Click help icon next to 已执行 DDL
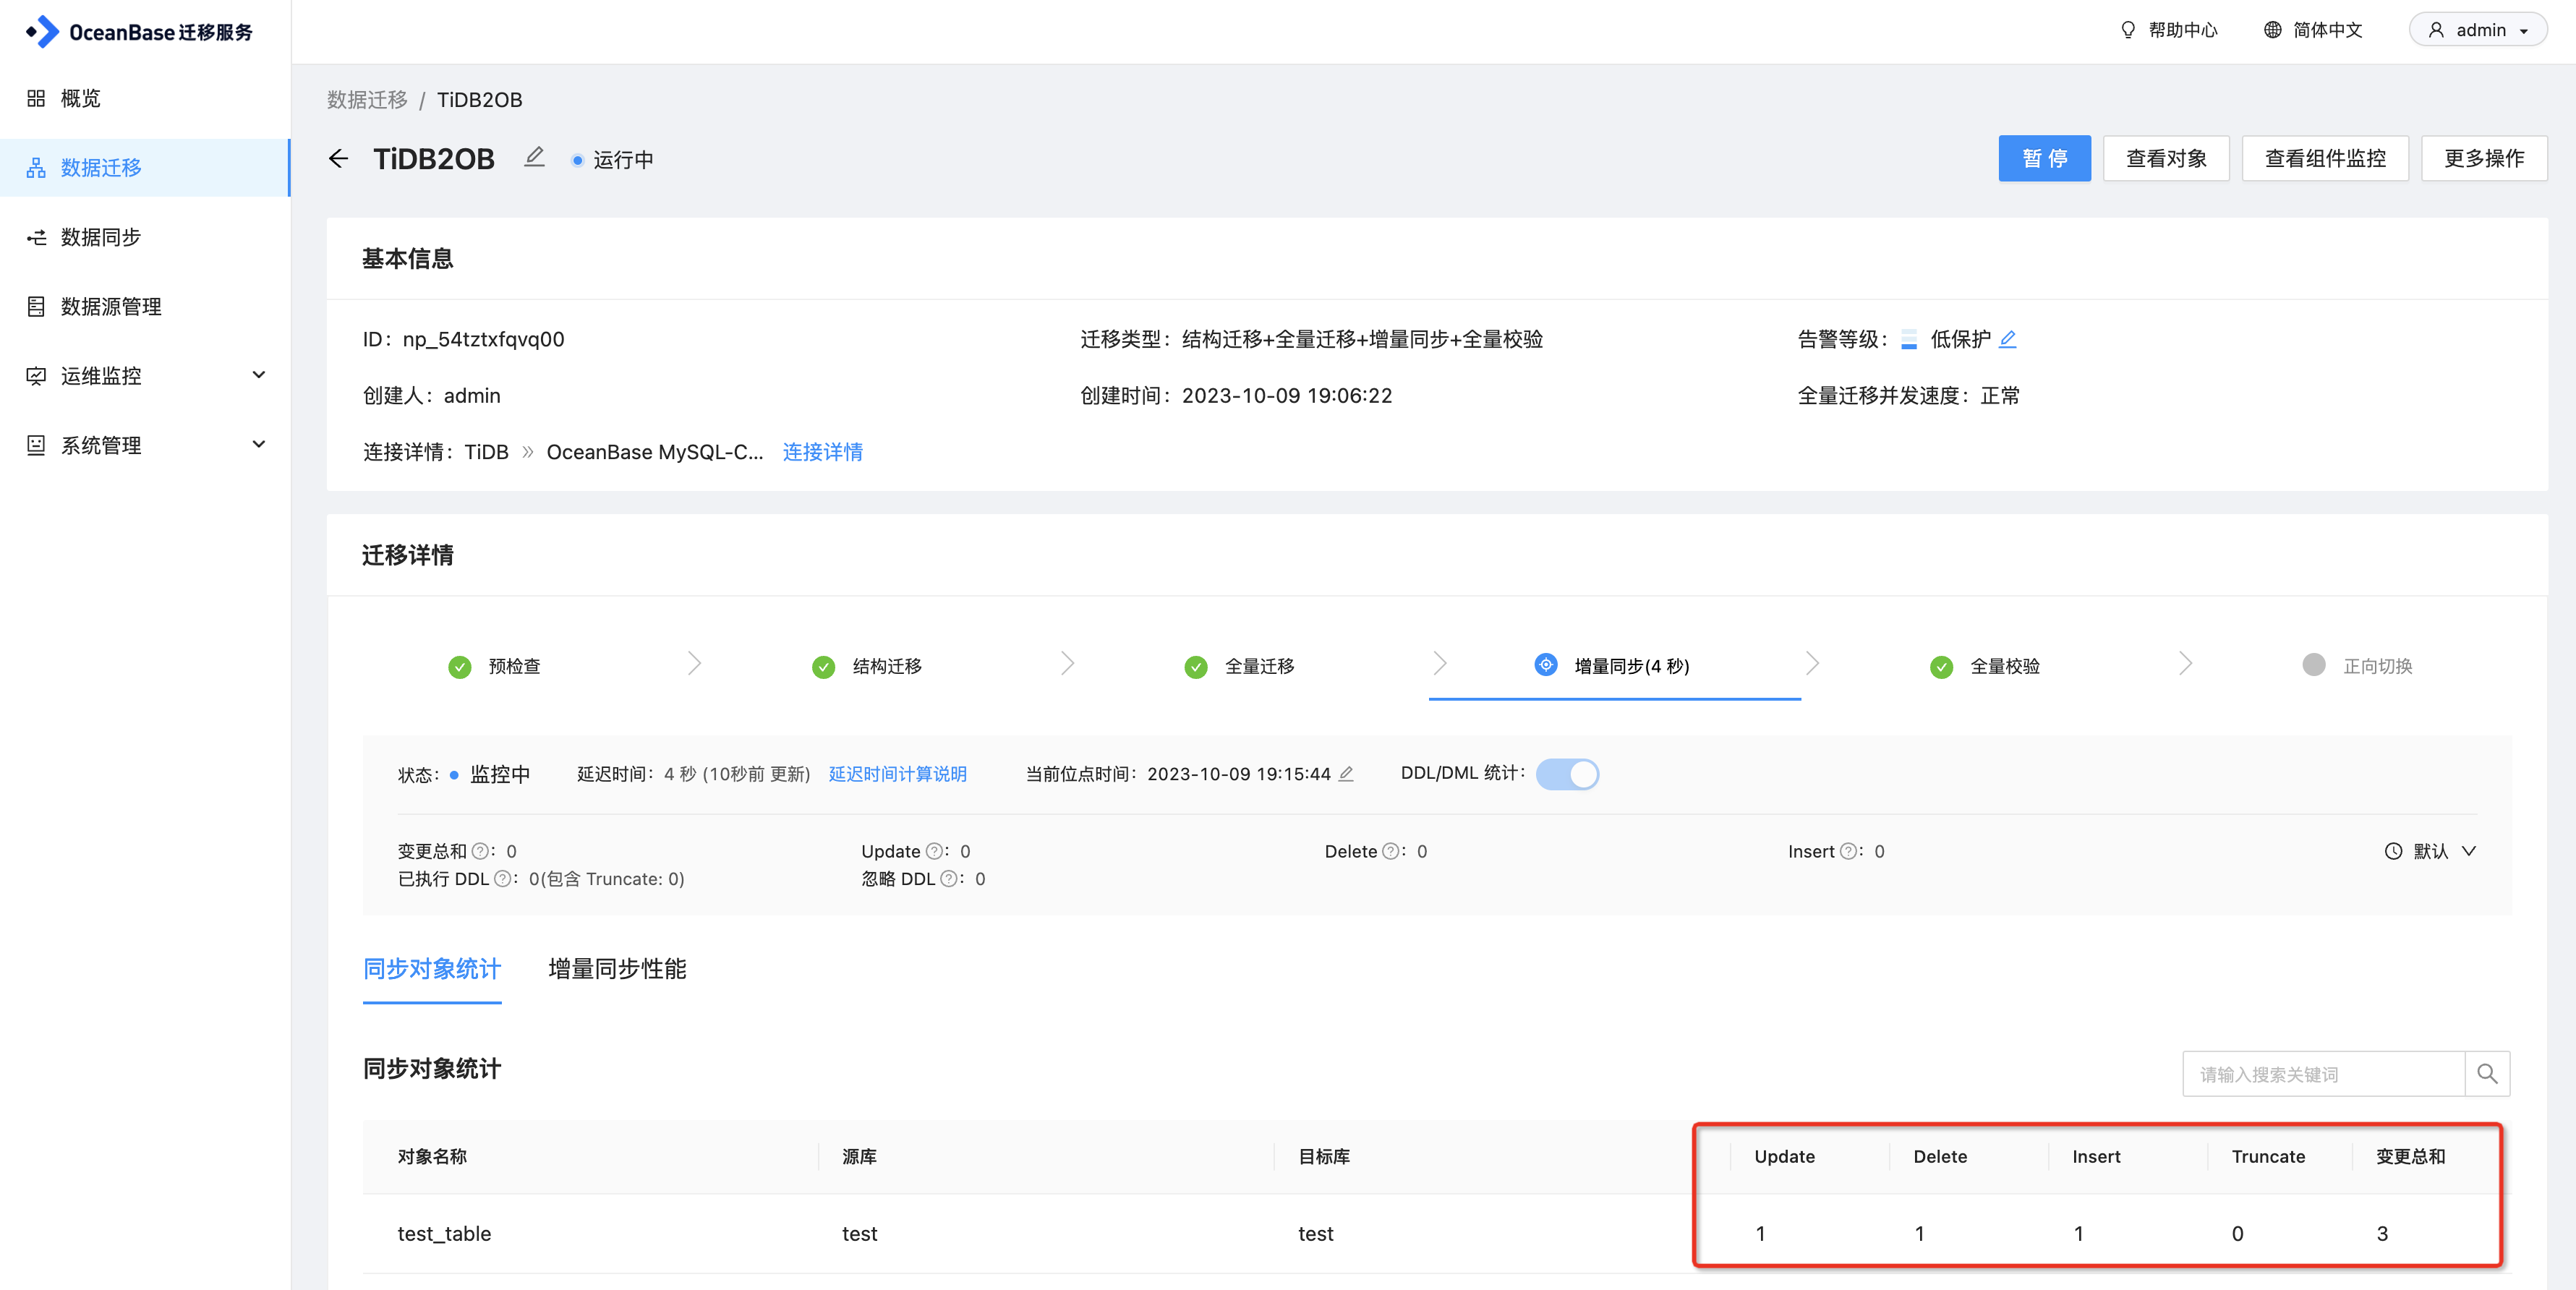 502,879
